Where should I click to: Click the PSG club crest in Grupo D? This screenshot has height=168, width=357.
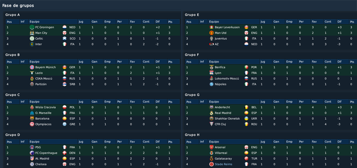(32, 147)
